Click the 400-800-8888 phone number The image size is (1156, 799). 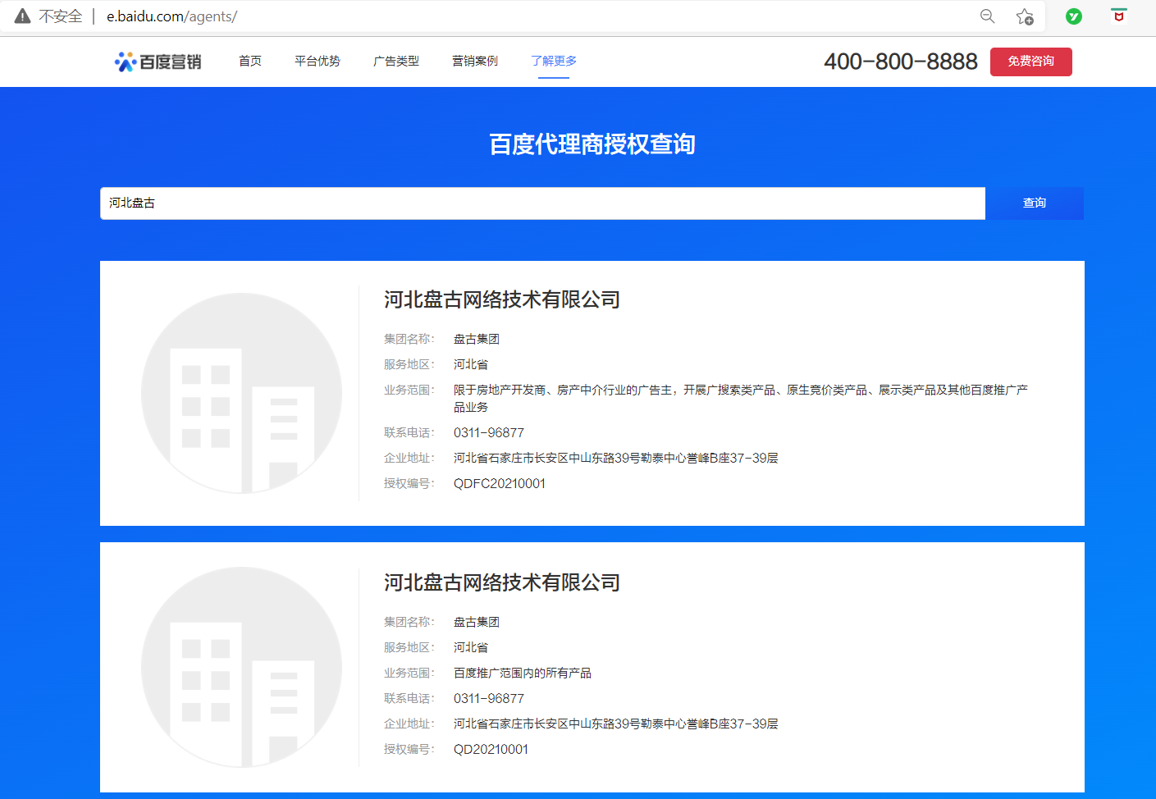click(x=900, y=62)
